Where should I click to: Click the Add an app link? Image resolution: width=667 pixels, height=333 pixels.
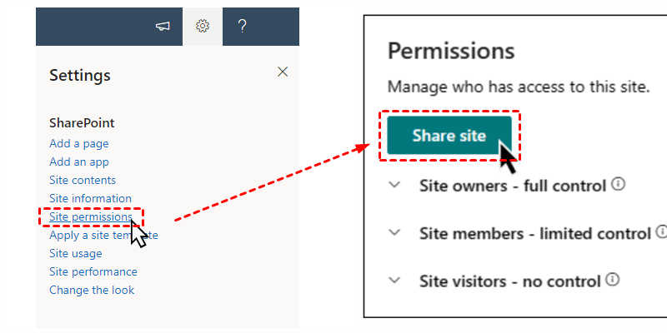click(x=79, y=162)
